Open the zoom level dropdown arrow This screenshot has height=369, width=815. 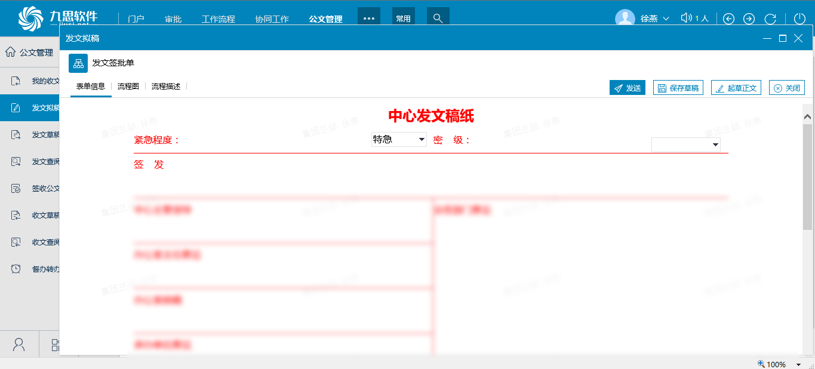click(x=798, y=364)
